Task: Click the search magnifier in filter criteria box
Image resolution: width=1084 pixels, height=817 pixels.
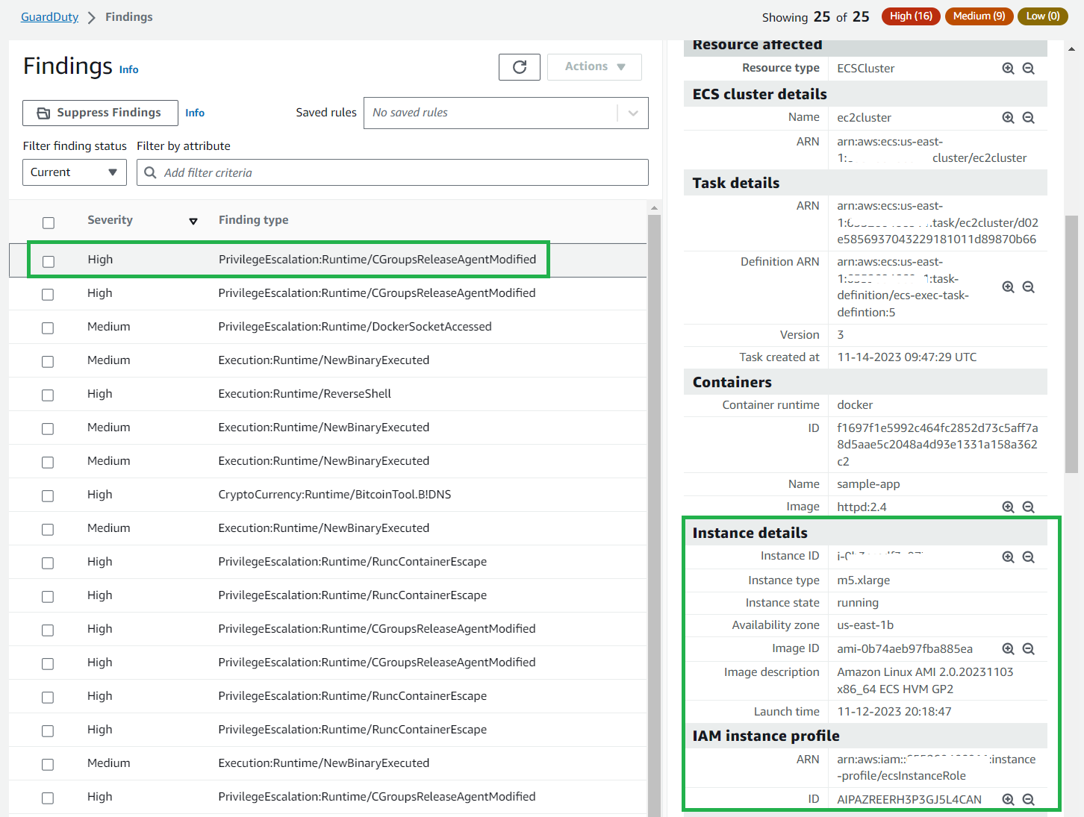Action: pyautogui.click(x=151, y=172)
